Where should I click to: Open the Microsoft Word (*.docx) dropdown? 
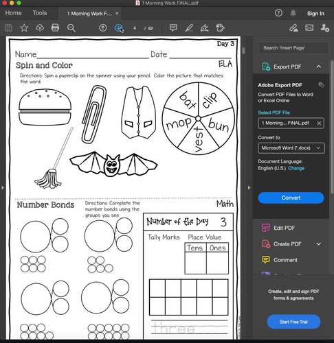(x=291, y=148)
